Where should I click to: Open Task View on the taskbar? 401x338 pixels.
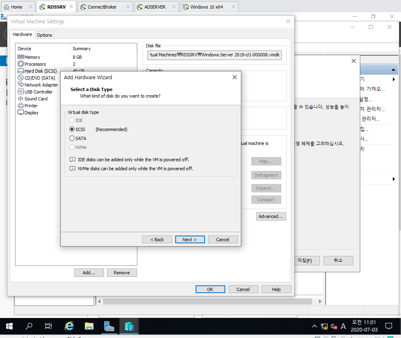point(48,326)
